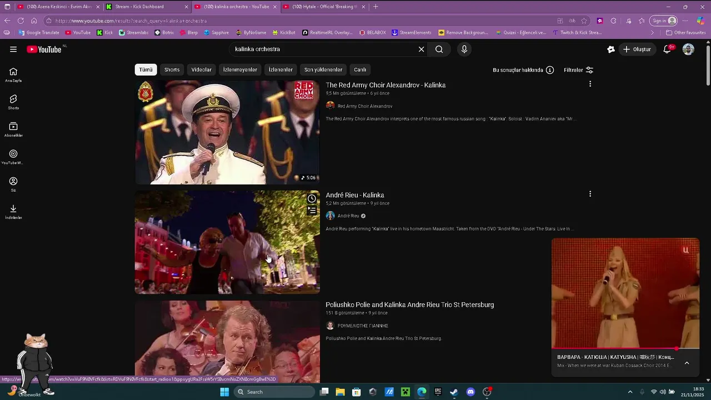Image resolution: width=711 pixels, height=400 pixels.
Task: Open the André Rieu Kalinka thumbnail
Action: (227, 242)
